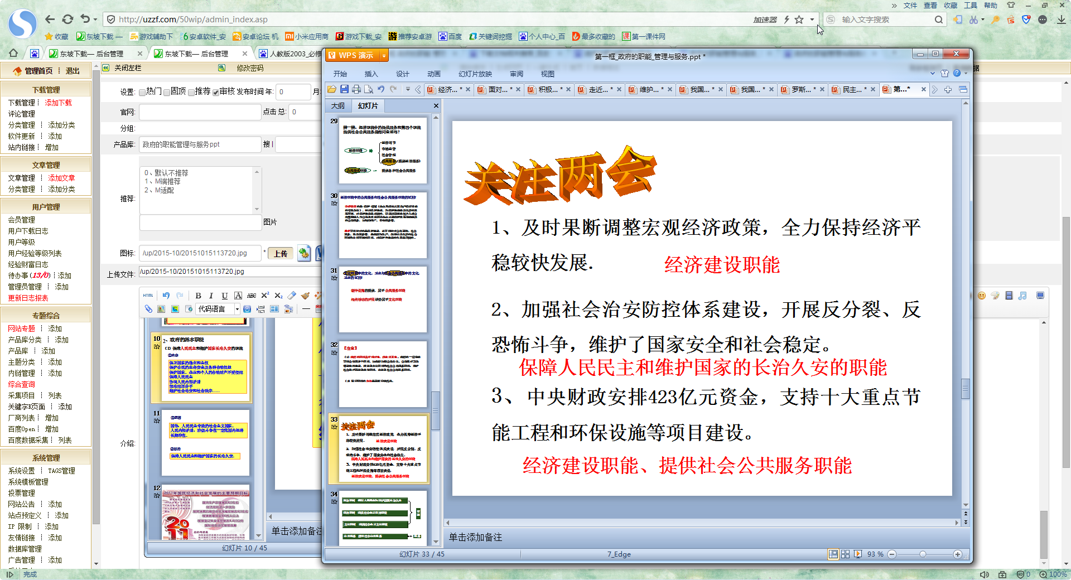Select slide 32 thumbnail in WPS panel
1071x580 pixels.
(x=383, y=374)
